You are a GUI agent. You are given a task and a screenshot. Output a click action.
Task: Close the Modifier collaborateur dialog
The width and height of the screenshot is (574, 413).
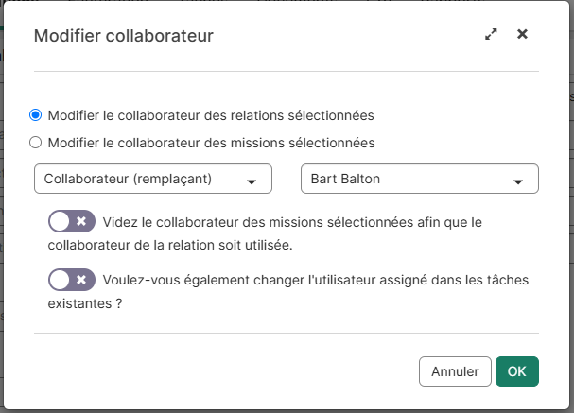pos(522,35)
